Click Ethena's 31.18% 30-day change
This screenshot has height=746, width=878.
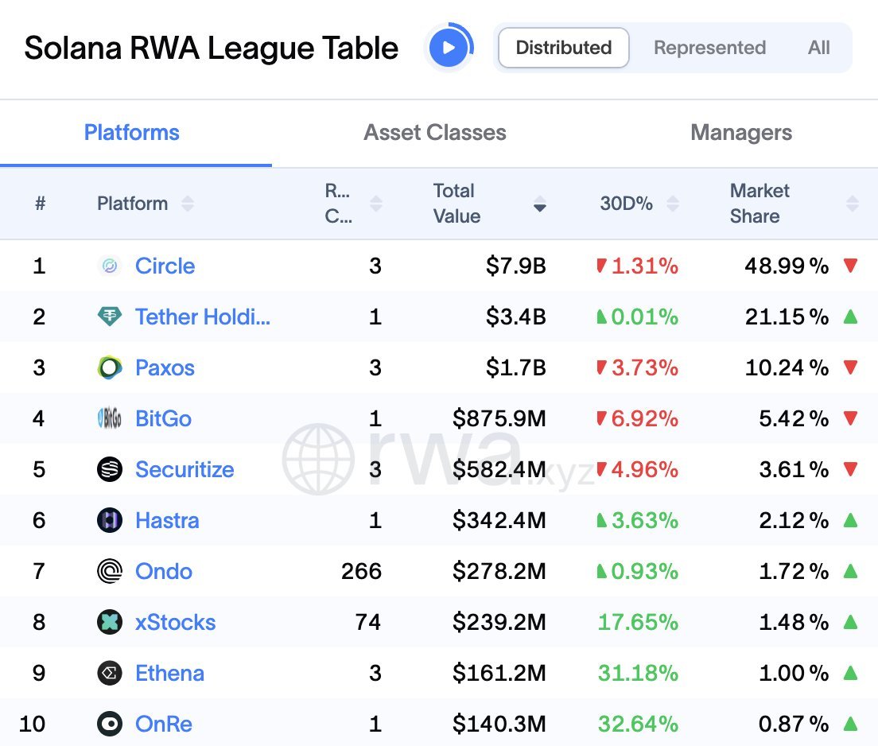tap(638, 673)
